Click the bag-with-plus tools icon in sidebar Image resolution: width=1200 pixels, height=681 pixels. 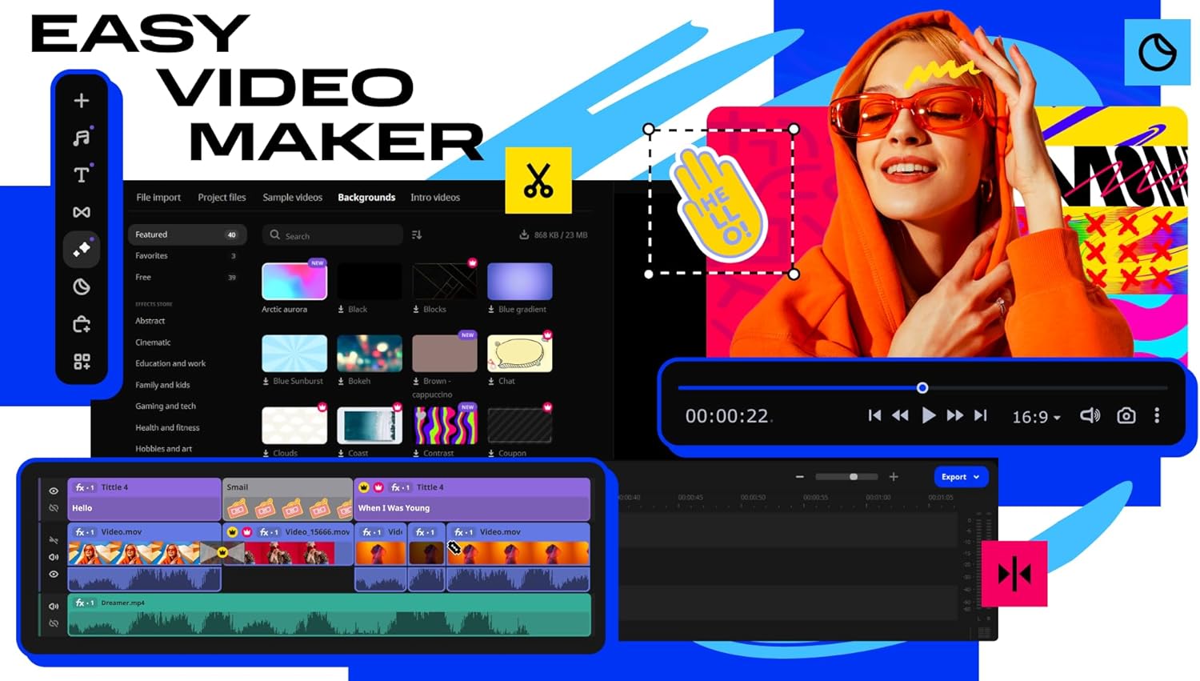coord(82,324)
